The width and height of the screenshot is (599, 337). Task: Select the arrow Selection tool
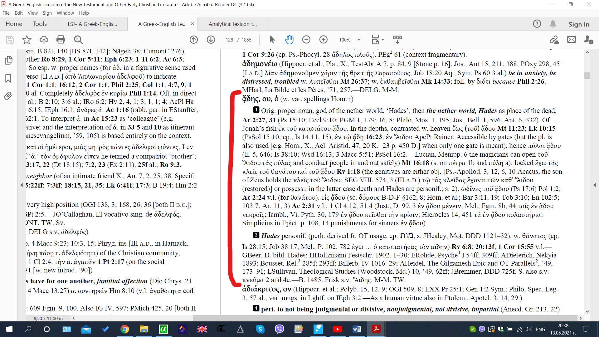(272, 40)
